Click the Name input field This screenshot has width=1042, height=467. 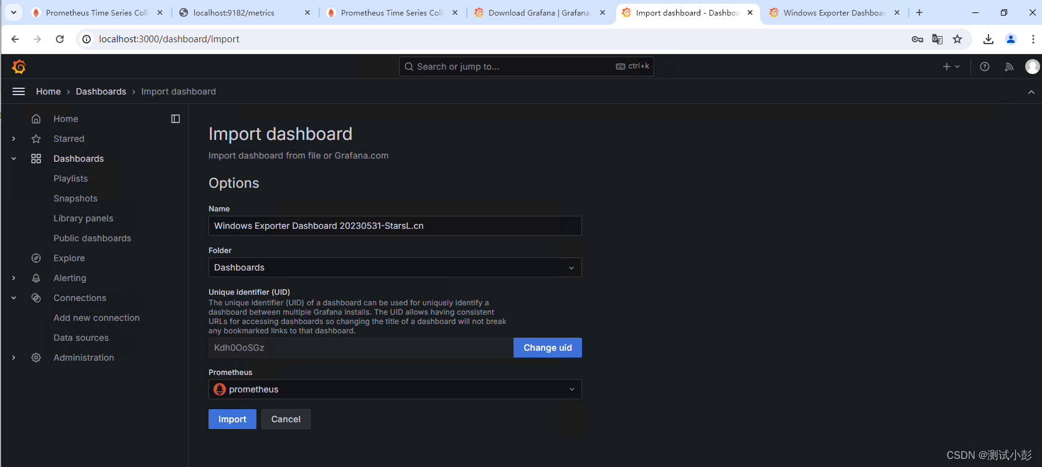tap(395, 226)
